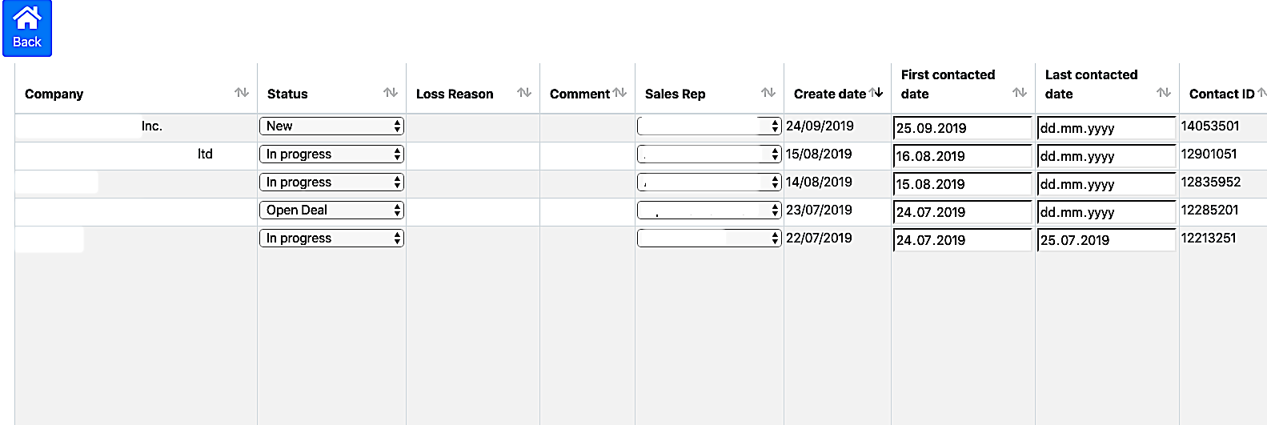1267x425 pixels.
Task: Click Loss Reason sort arrows icon
Action: (x=524, y=93)
